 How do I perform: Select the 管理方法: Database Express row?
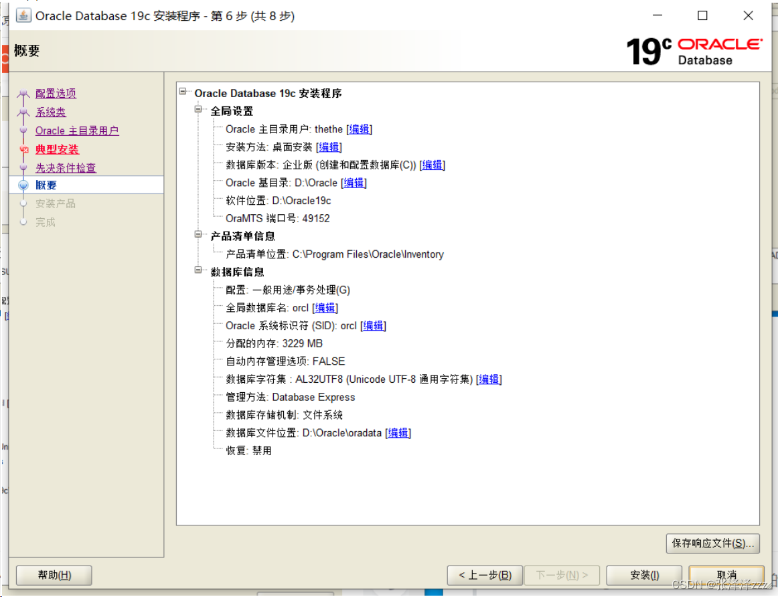291,397
